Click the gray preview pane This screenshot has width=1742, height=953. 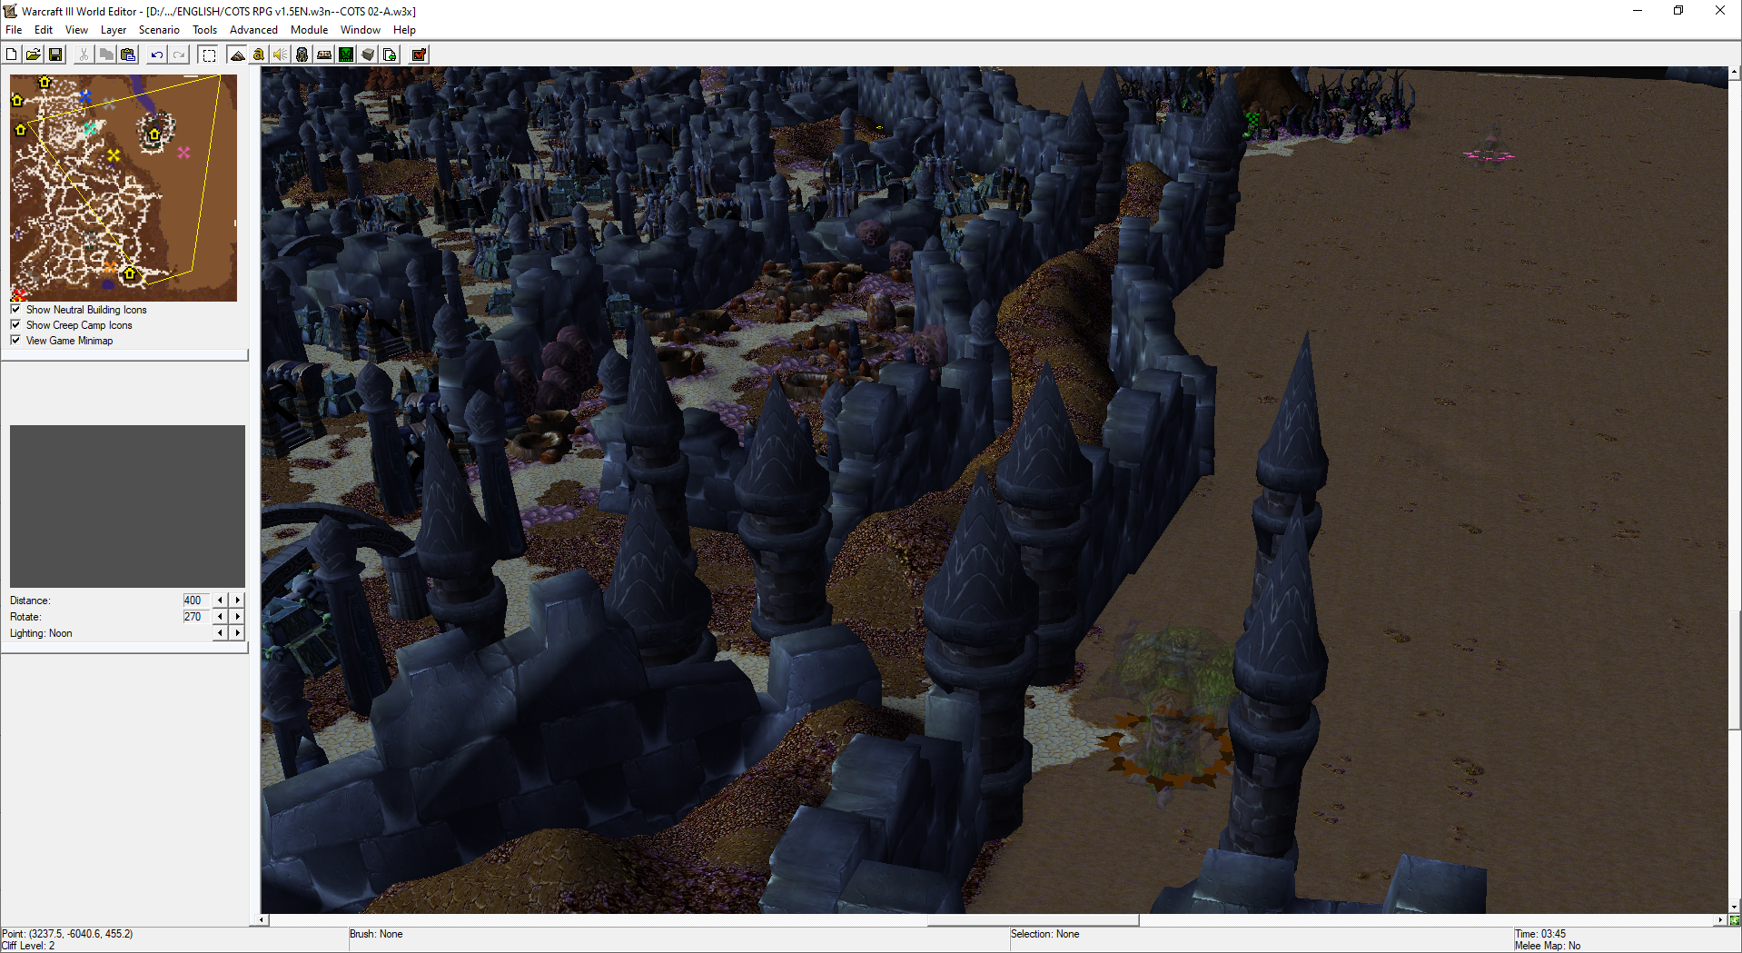click(127, 506)
